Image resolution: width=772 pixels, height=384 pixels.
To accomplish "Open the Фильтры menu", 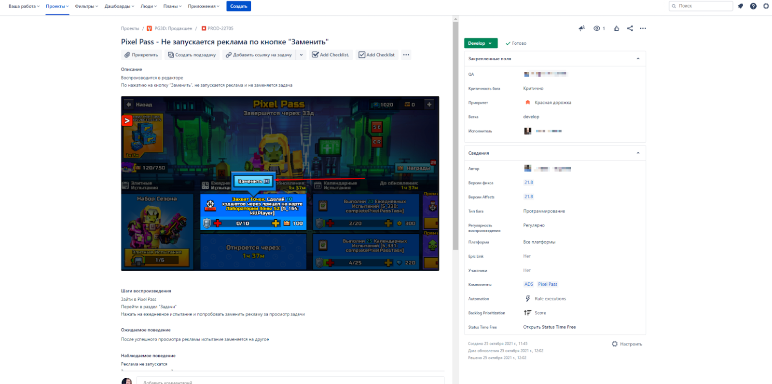I will (x=87, y=6).
